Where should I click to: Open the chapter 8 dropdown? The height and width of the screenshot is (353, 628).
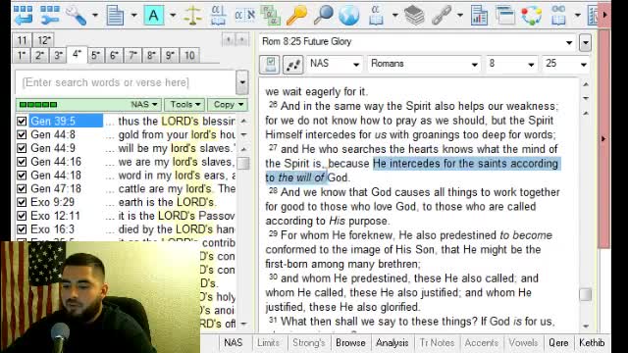click(531, 64)
